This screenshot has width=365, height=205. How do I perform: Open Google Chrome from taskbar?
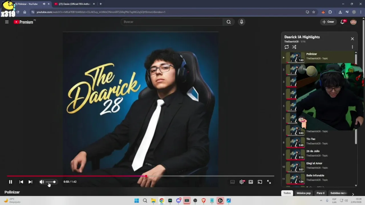coord(162,201)
